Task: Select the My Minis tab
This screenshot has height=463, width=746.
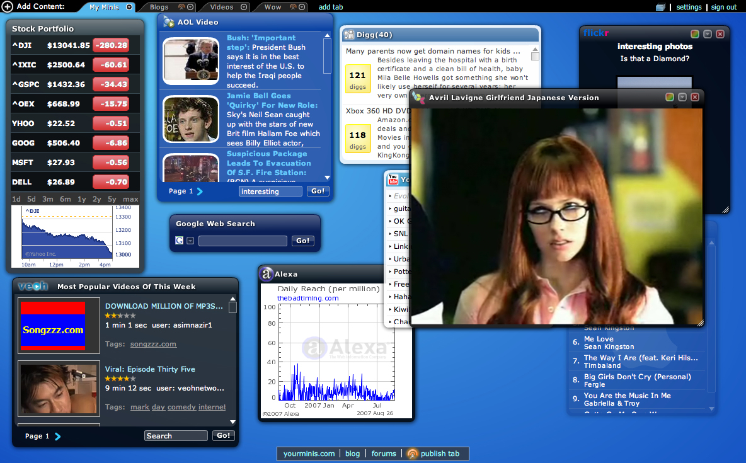Action: [104, 7]
